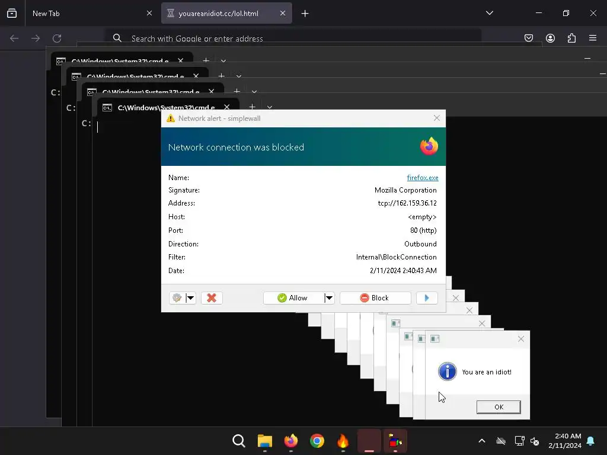Click the frontmost idiot dialog title icon
Viewport: 607px width, 455px height.
coord(435,339)
